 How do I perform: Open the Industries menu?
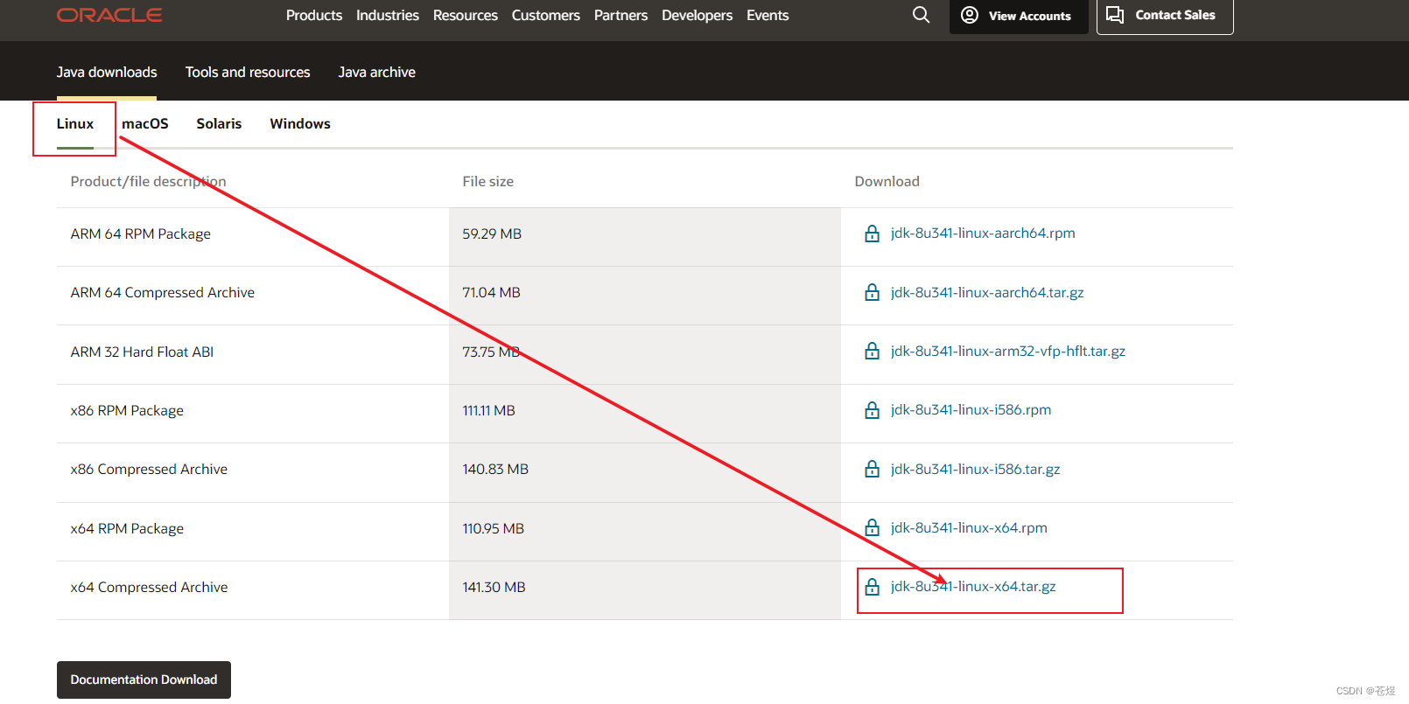pyautogui.click(x=388, y=15)
